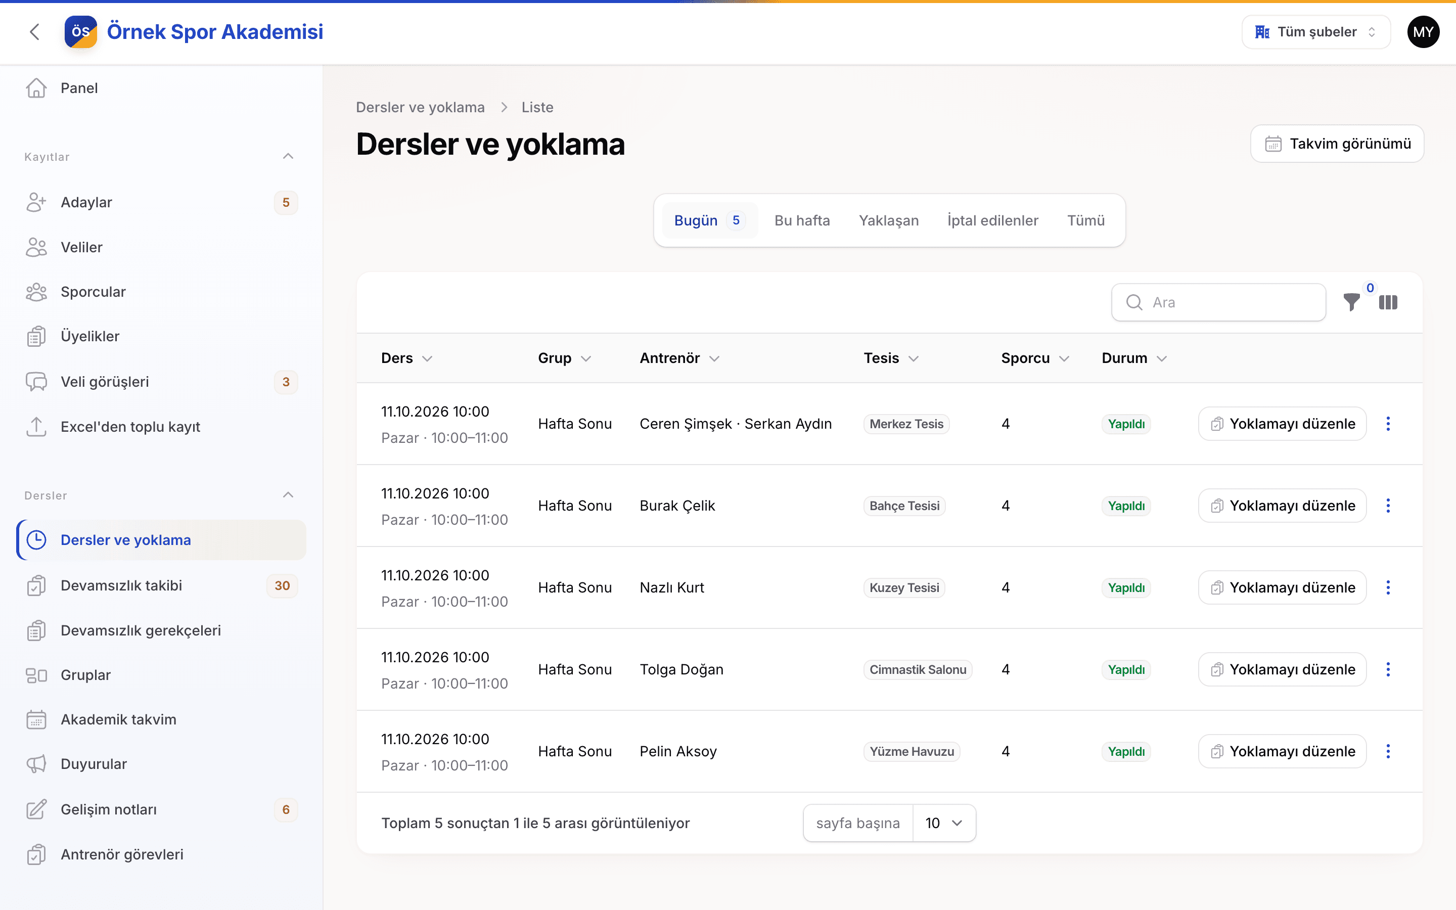Open the Tüm şubeler branch selector
The image size is (1456, 910).
tap(1316, 32)
